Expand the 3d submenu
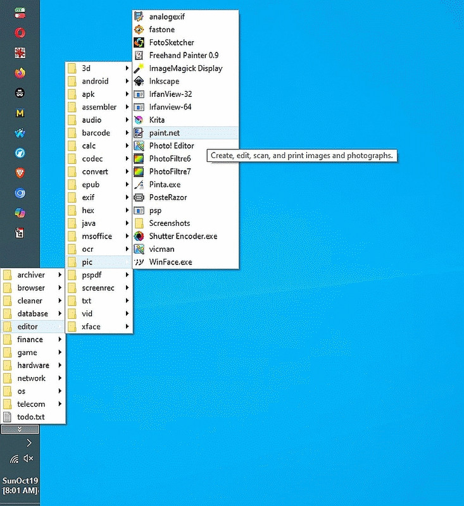The width and height of the screenshot is (464, 506). click(99, 68)
